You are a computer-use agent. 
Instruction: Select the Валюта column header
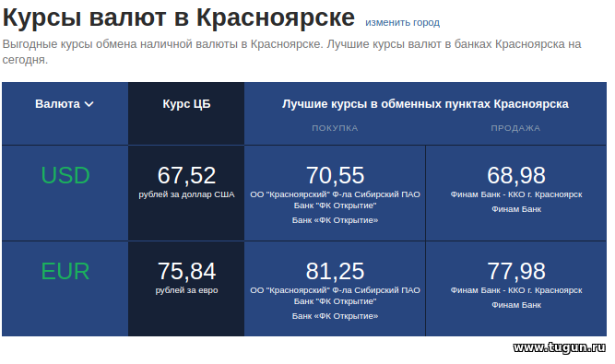(x=58, y=104)
